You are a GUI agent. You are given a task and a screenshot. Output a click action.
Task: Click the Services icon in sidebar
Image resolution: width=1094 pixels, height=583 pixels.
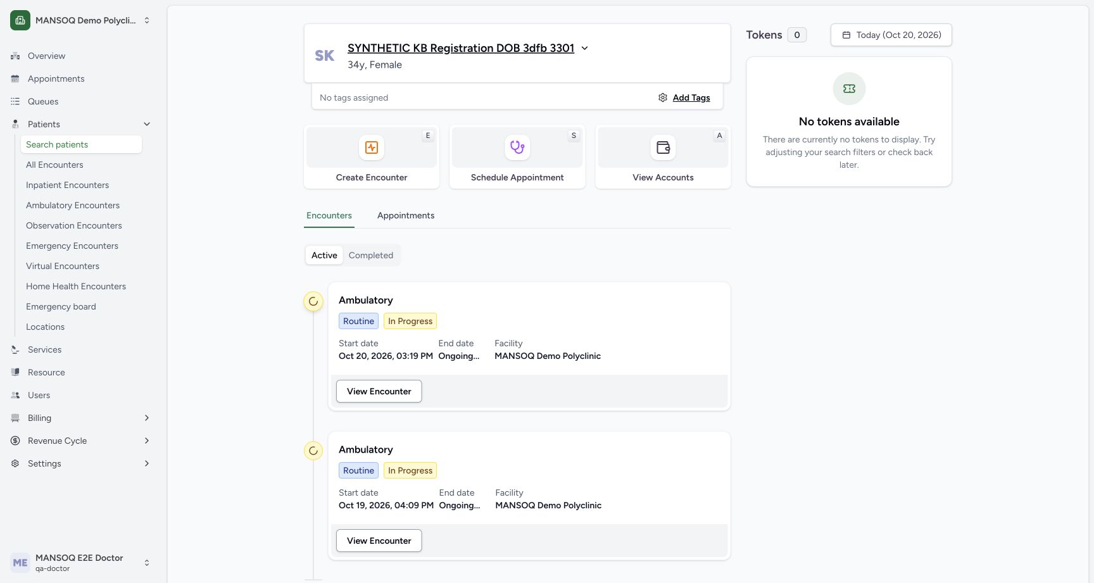click(15, 349)
